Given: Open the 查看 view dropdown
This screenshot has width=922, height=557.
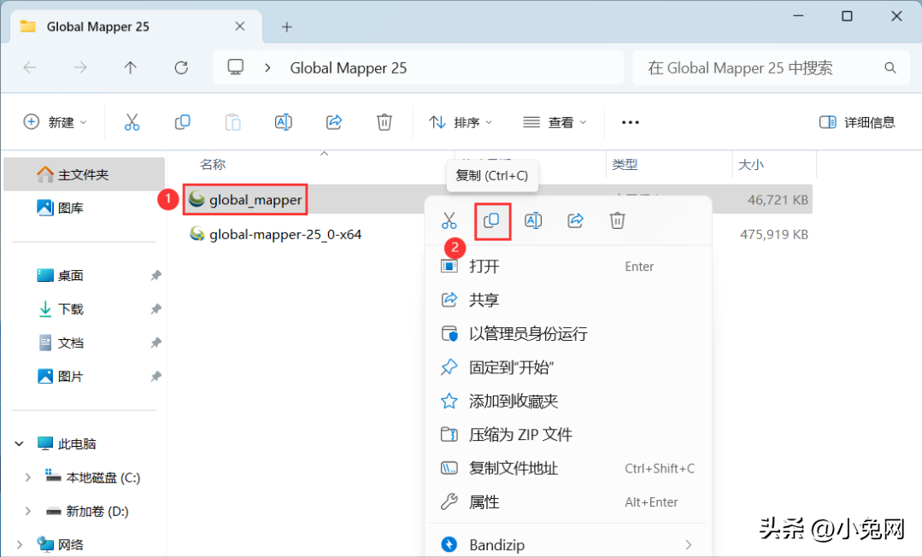Looking at the screenshot, I should [x=555, y=122].
